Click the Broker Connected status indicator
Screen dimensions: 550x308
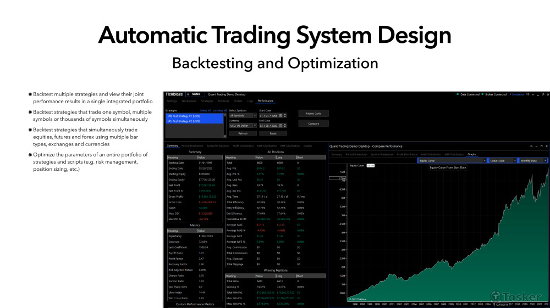[x=494, y=94]
